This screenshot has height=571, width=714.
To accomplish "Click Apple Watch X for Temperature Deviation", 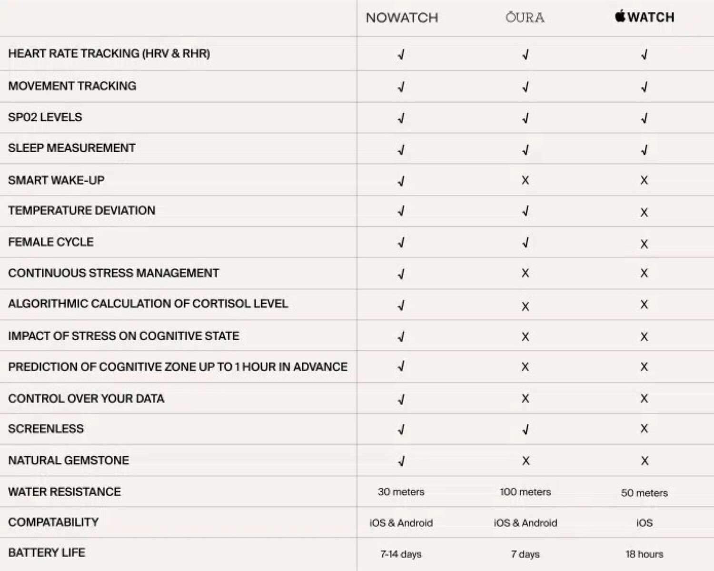I will tap(644, 212).
